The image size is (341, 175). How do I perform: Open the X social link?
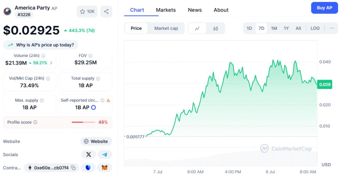tap(89, 154)
